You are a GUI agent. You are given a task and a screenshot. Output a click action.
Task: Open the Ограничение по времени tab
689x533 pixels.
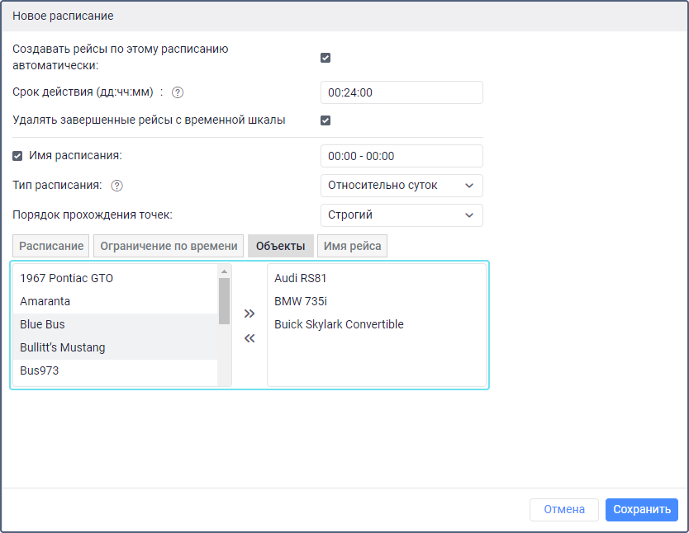point(169,246)
